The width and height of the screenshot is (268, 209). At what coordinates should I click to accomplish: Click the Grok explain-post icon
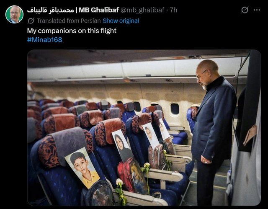[245, 10]
